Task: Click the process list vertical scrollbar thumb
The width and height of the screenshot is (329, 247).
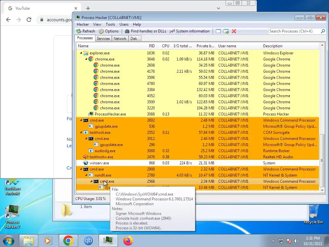Action: tap(322, 160)
